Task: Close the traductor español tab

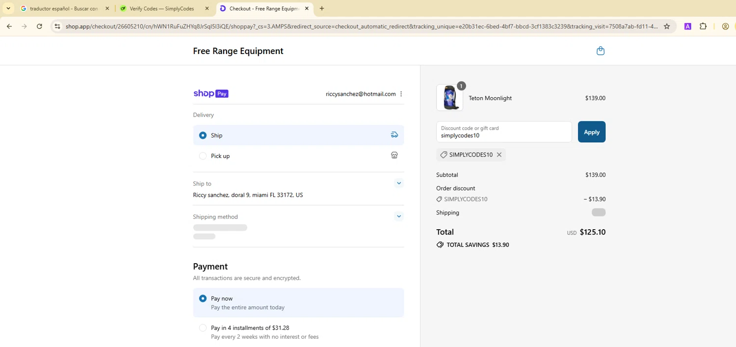Action: 107,8
